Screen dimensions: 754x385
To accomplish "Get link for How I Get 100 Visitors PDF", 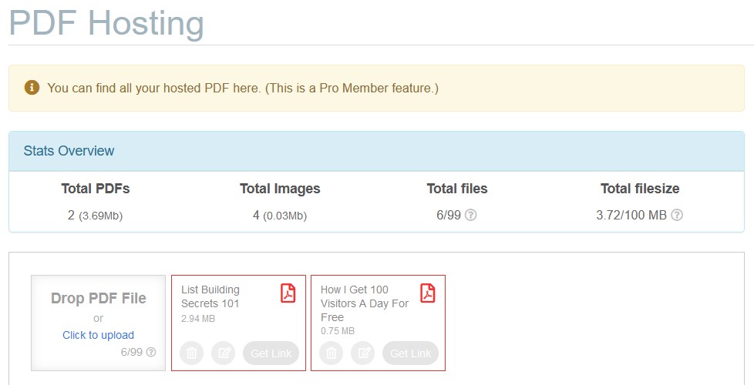I will tap(410, 353).
